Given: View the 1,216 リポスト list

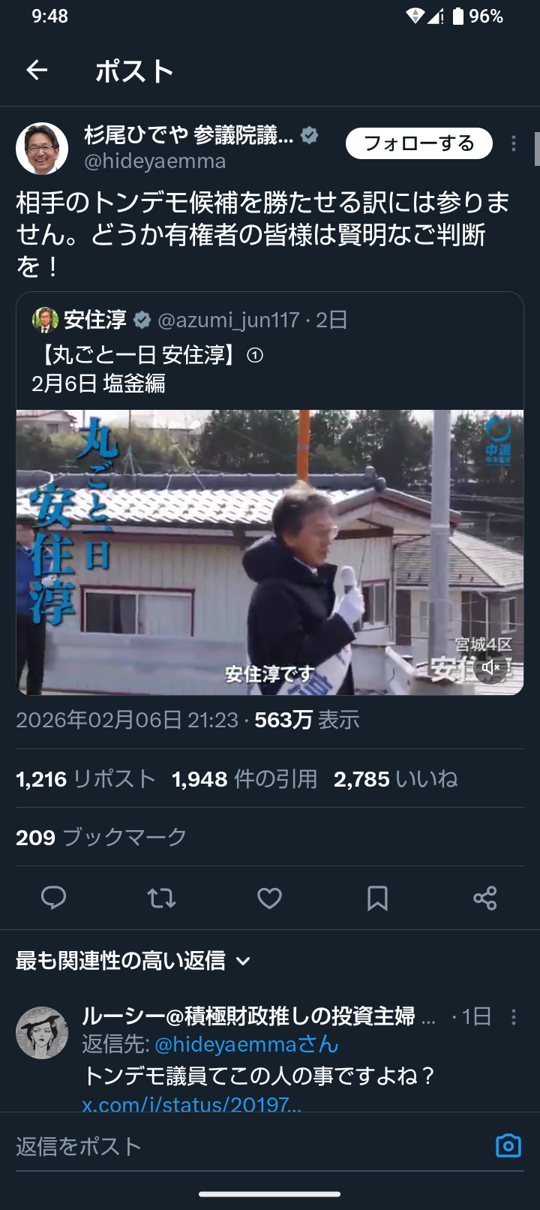Looking at the screenshot, I should pos(85,779).
